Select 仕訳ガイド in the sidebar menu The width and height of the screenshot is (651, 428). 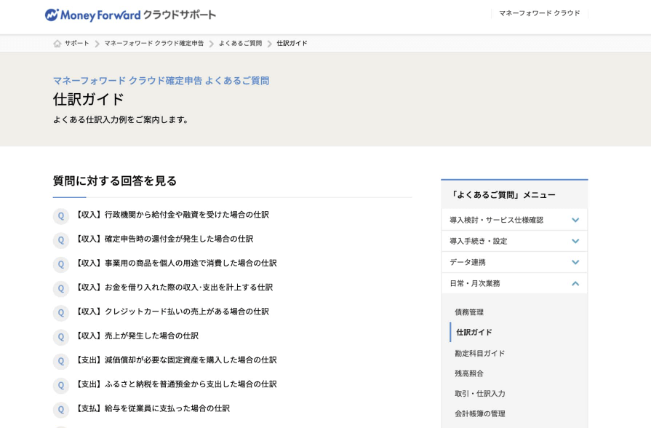474,333
